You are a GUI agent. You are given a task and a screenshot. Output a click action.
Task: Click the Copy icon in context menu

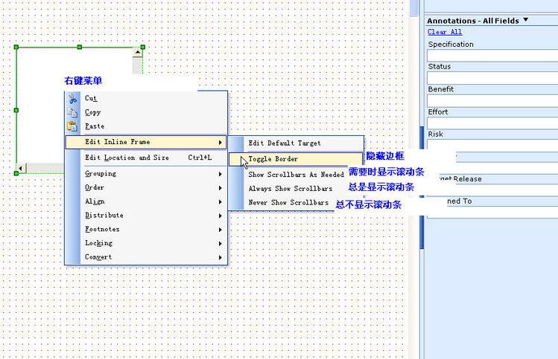[x=72, y=112]
